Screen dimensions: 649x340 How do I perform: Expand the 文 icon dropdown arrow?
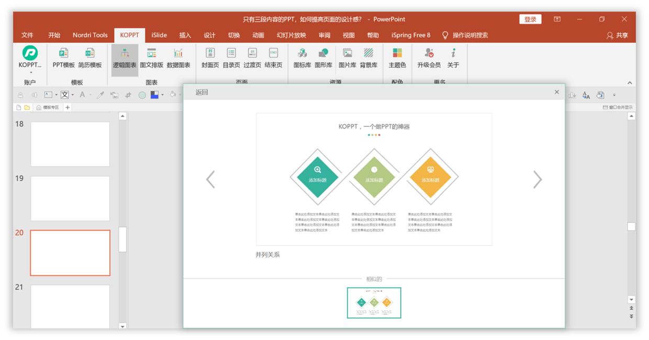point(72,95)
